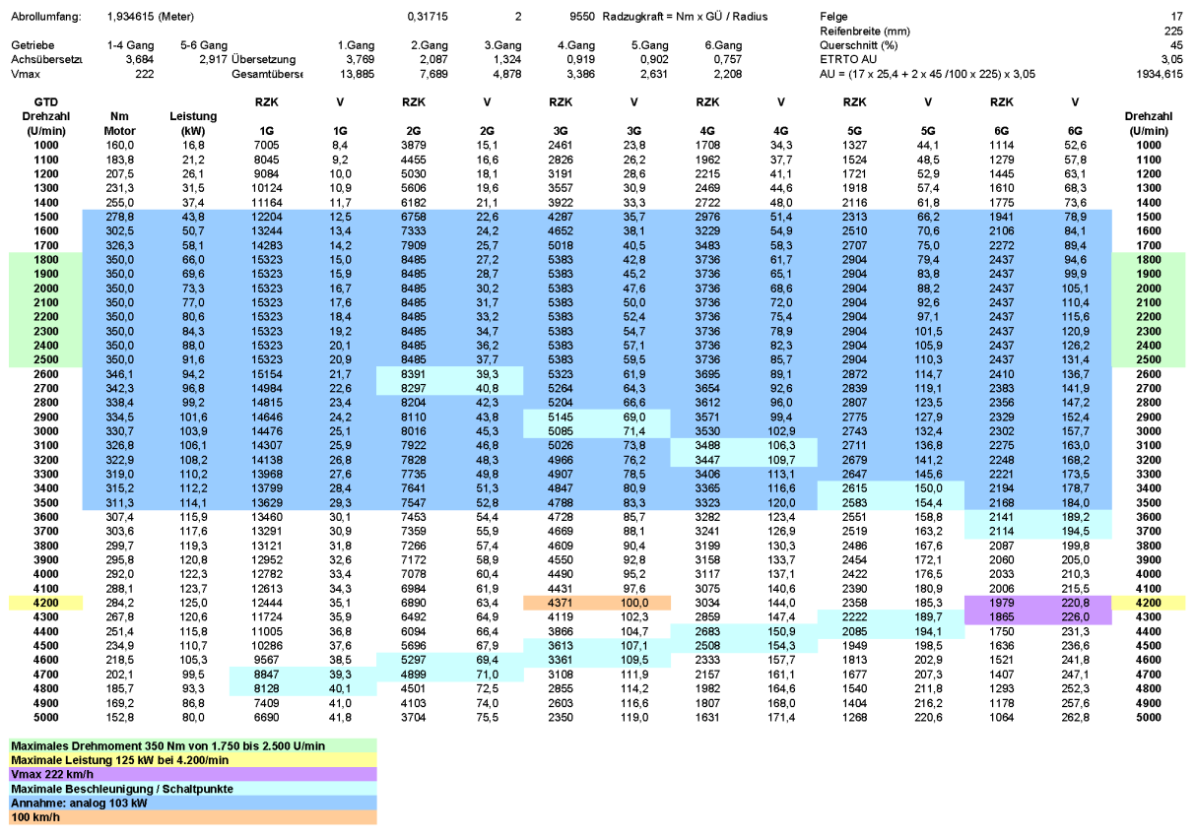Select the 'Vmax' label in the header
The width and height of the screenshot is (1195, 837).
[x=26, y=74]
